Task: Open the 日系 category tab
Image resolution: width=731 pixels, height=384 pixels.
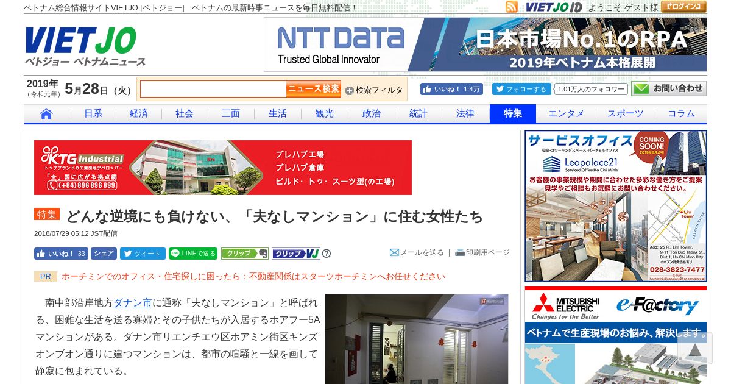Action: point(93,113)
